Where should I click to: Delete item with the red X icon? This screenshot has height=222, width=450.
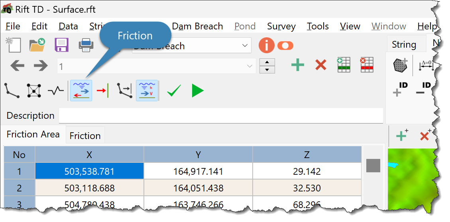click(320, 65)
